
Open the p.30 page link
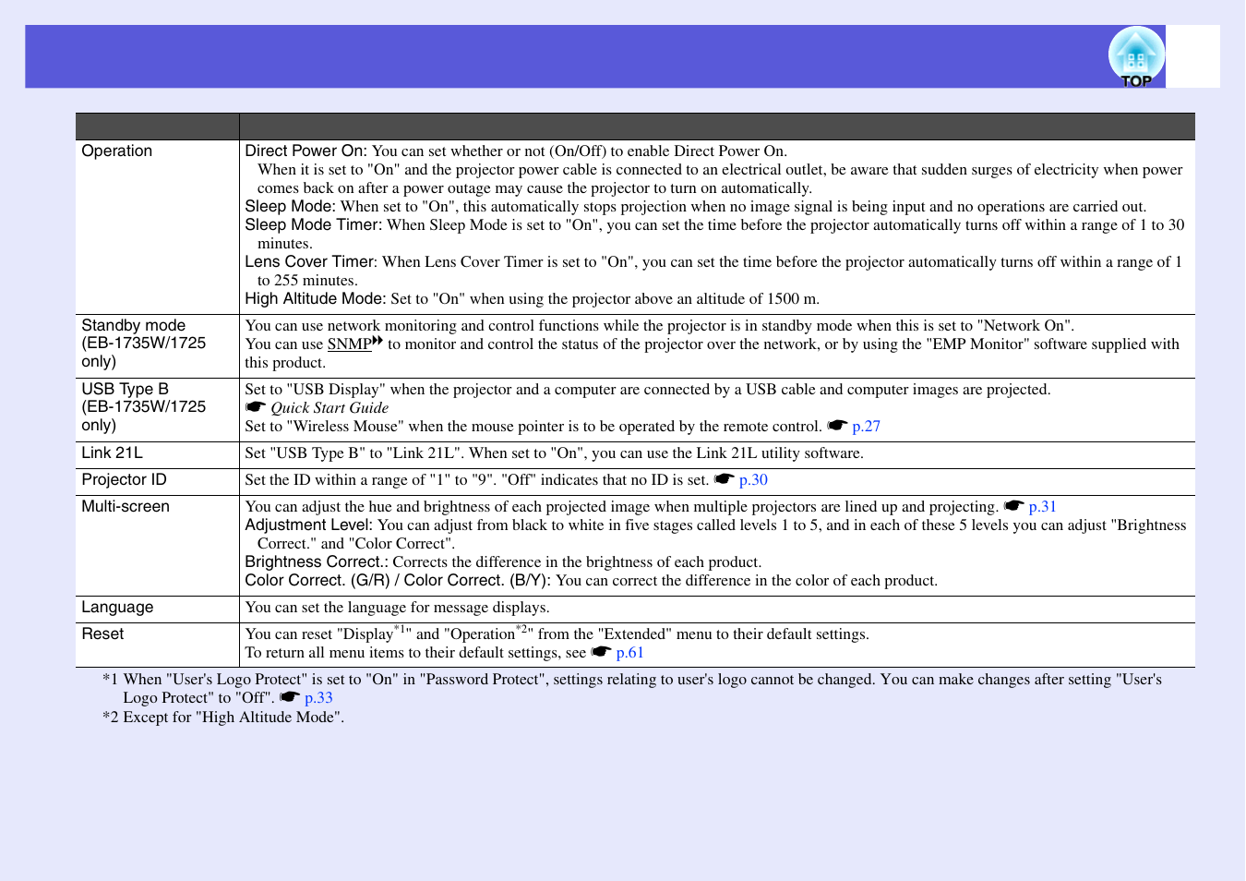tap(753, 480)
